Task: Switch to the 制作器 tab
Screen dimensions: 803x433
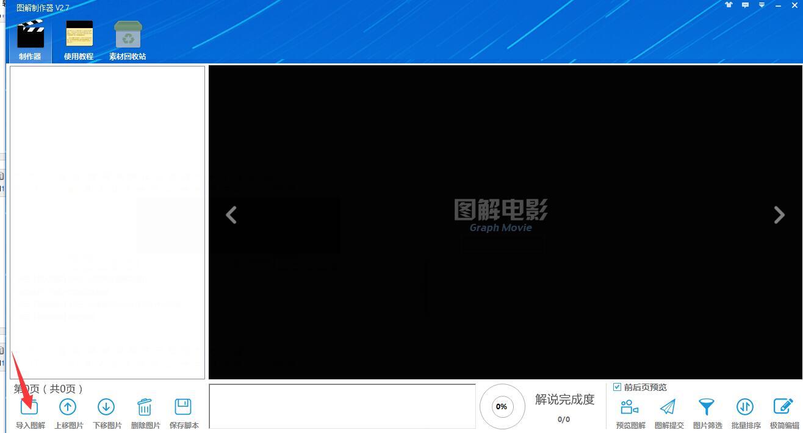Action: pyautogui.click(x=30, y=37)
